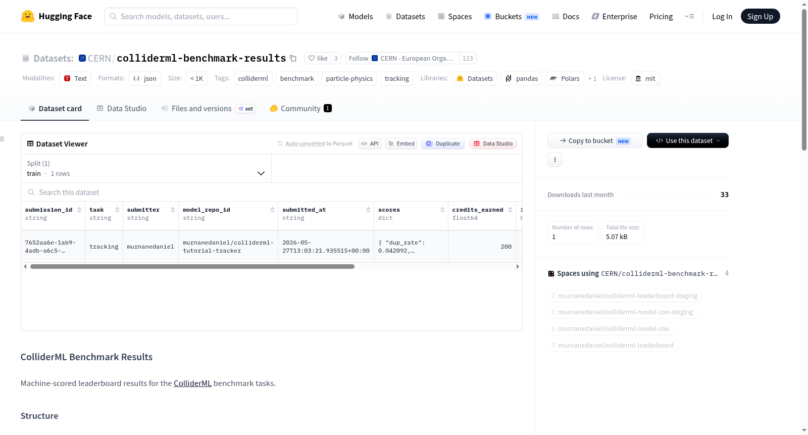The image size is (808, 435).
Task: Open Datasets in the top navigation
Action: click(405, 16)
